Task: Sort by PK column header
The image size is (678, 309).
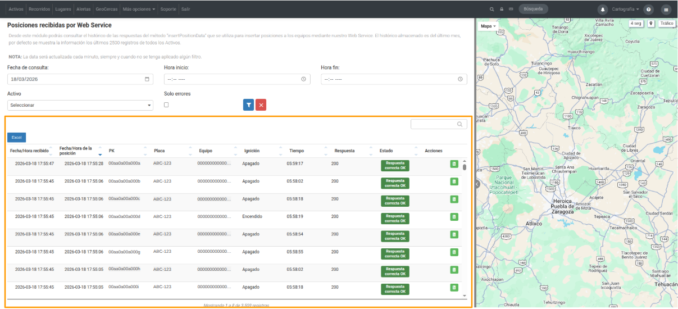Action: 129,151
